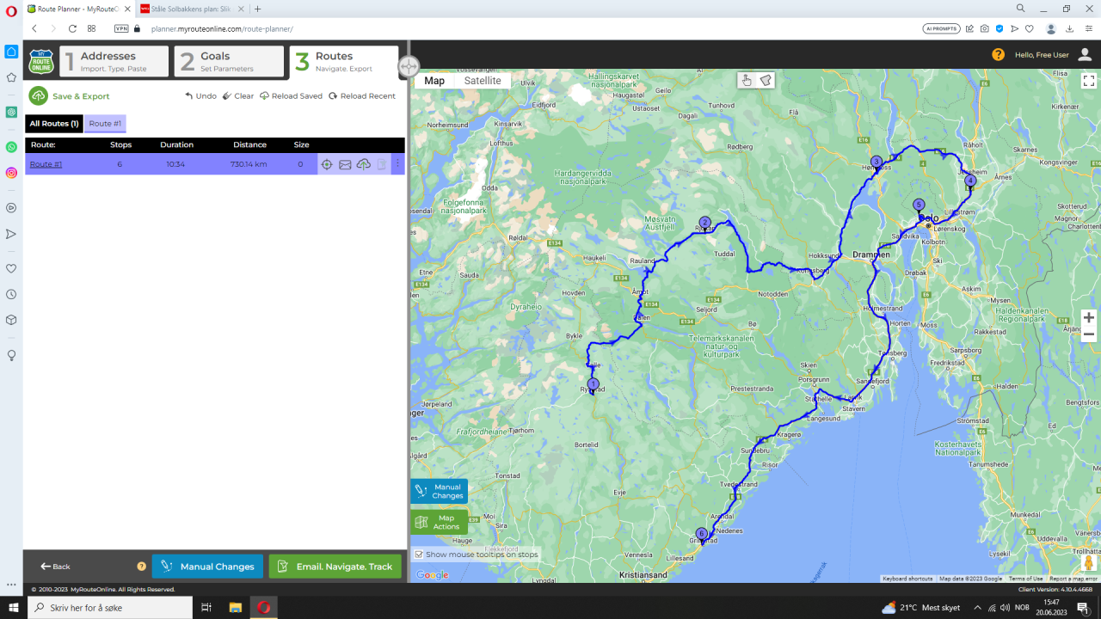Screen dimensions: 1101x619
Task: Click the email envelope icon for Route #1
Action: click(x=345, y=164)
